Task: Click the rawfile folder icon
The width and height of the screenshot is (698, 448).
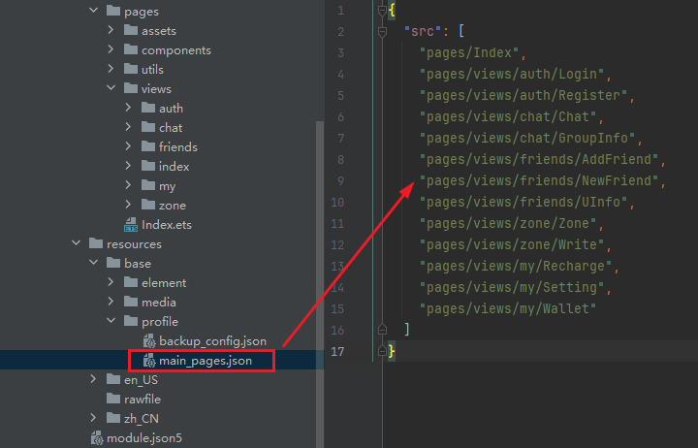Action: (113, 399)
